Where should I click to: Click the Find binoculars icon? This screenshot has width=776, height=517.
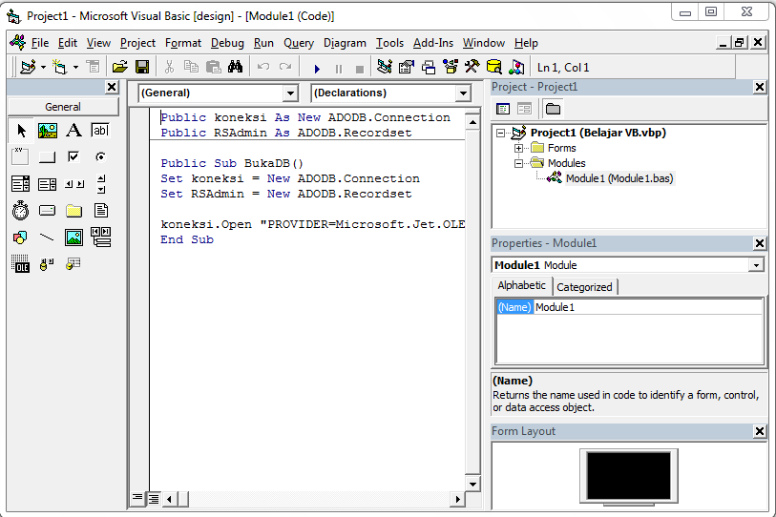[x=235, y=67]
